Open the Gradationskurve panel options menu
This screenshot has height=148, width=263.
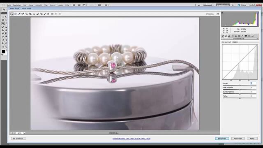[x=258, y=39]
